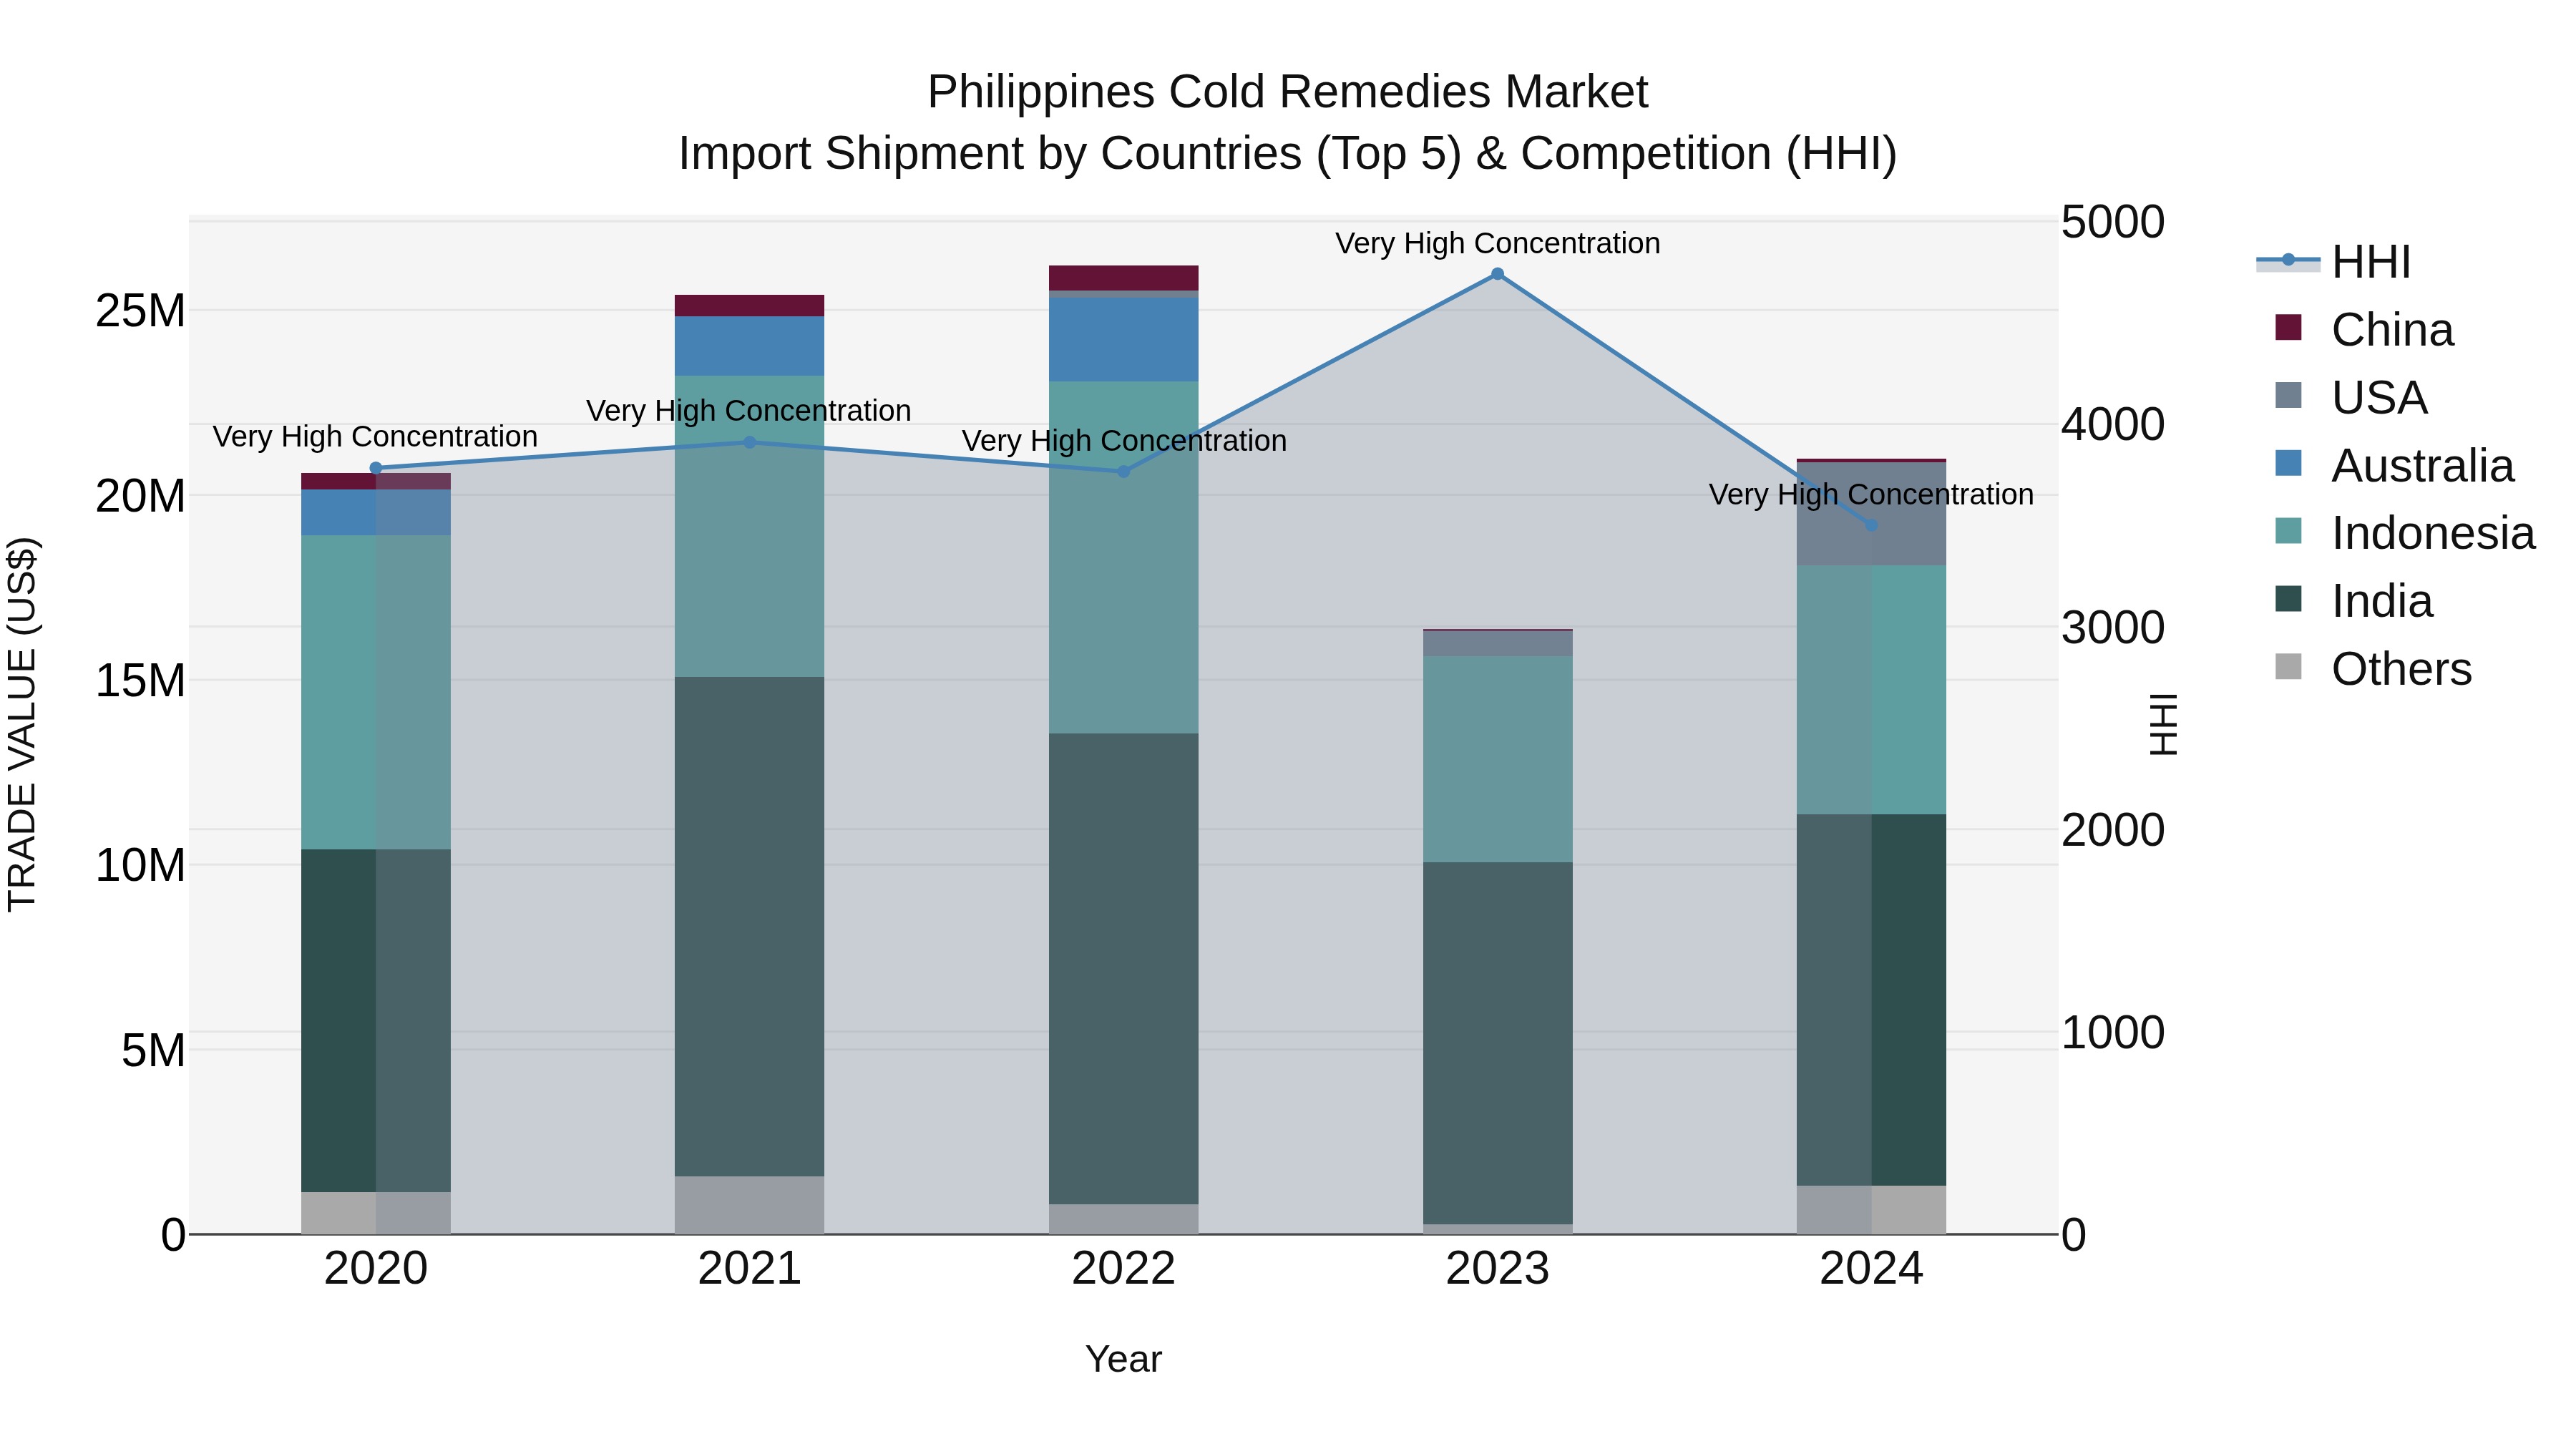Select the 2020 Indonesia bar segment

(x=376, y=692)
